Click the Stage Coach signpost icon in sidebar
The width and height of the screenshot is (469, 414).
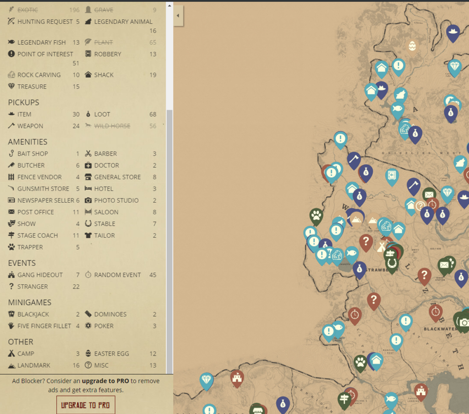click(11, 235)
